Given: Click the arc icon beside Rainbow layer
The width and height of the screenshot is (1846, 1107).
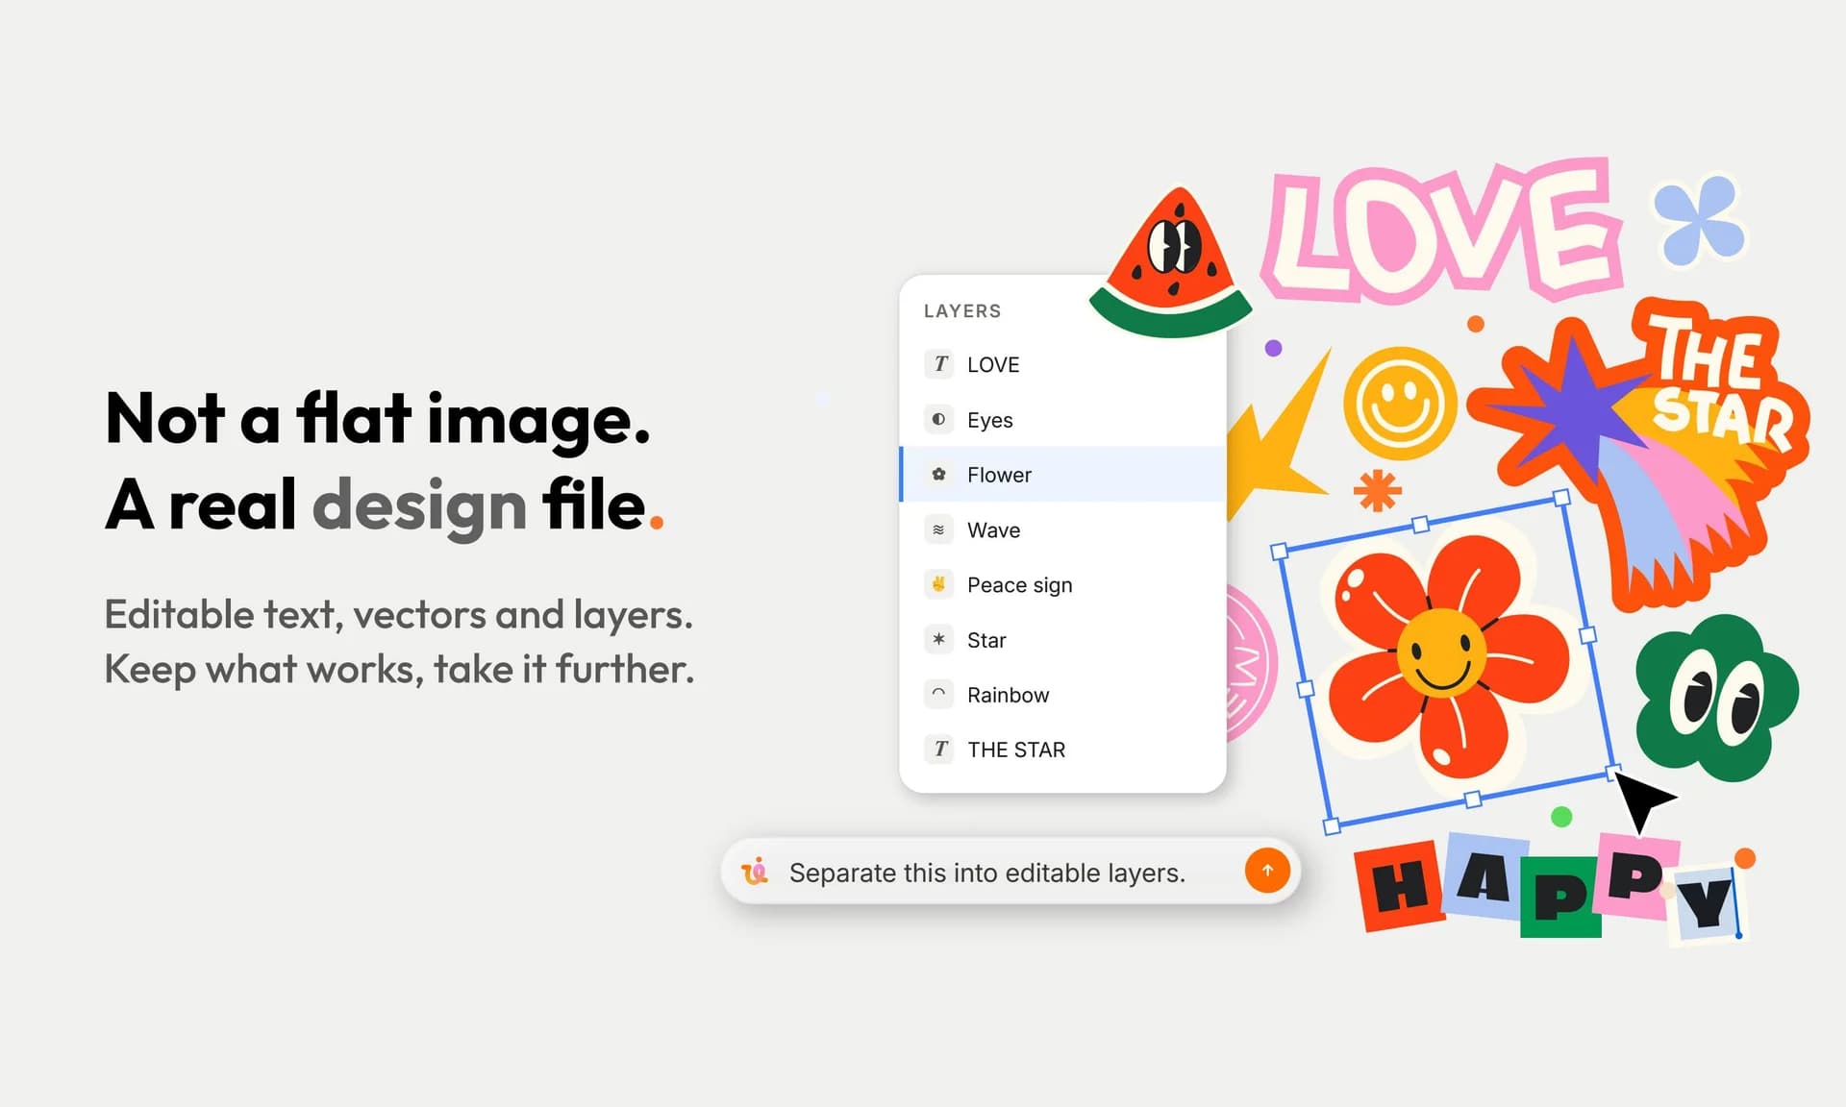Looking at the screenshot, I should (x=939, y=694).
